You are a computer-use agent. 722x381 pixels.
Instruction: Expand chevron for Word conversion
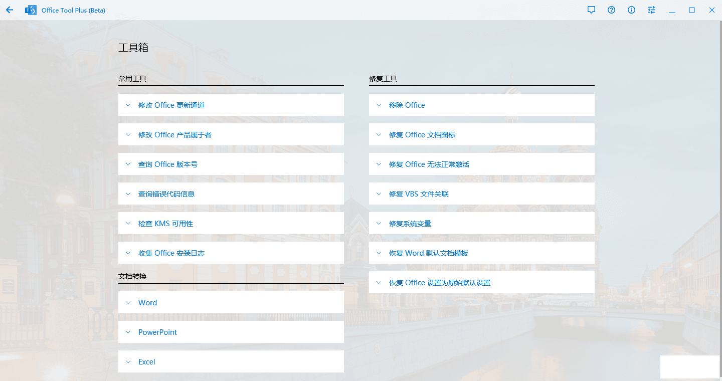pyautogui.click(x=128, y=303)
